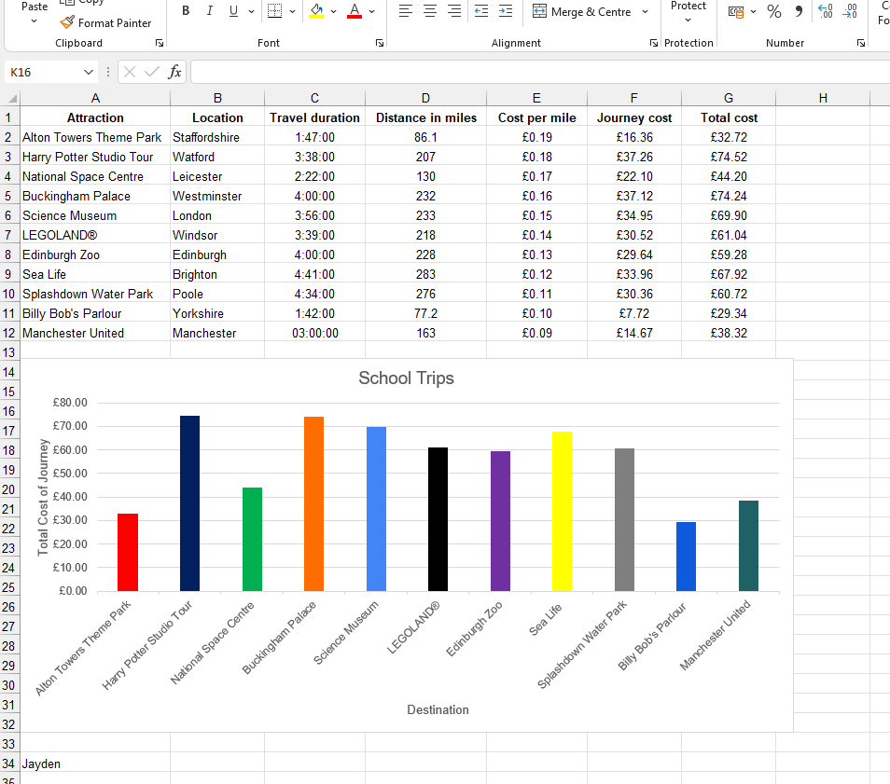Toggle Centre alignment
Viewport: 890px width, 784px height.
coord(430,11)
